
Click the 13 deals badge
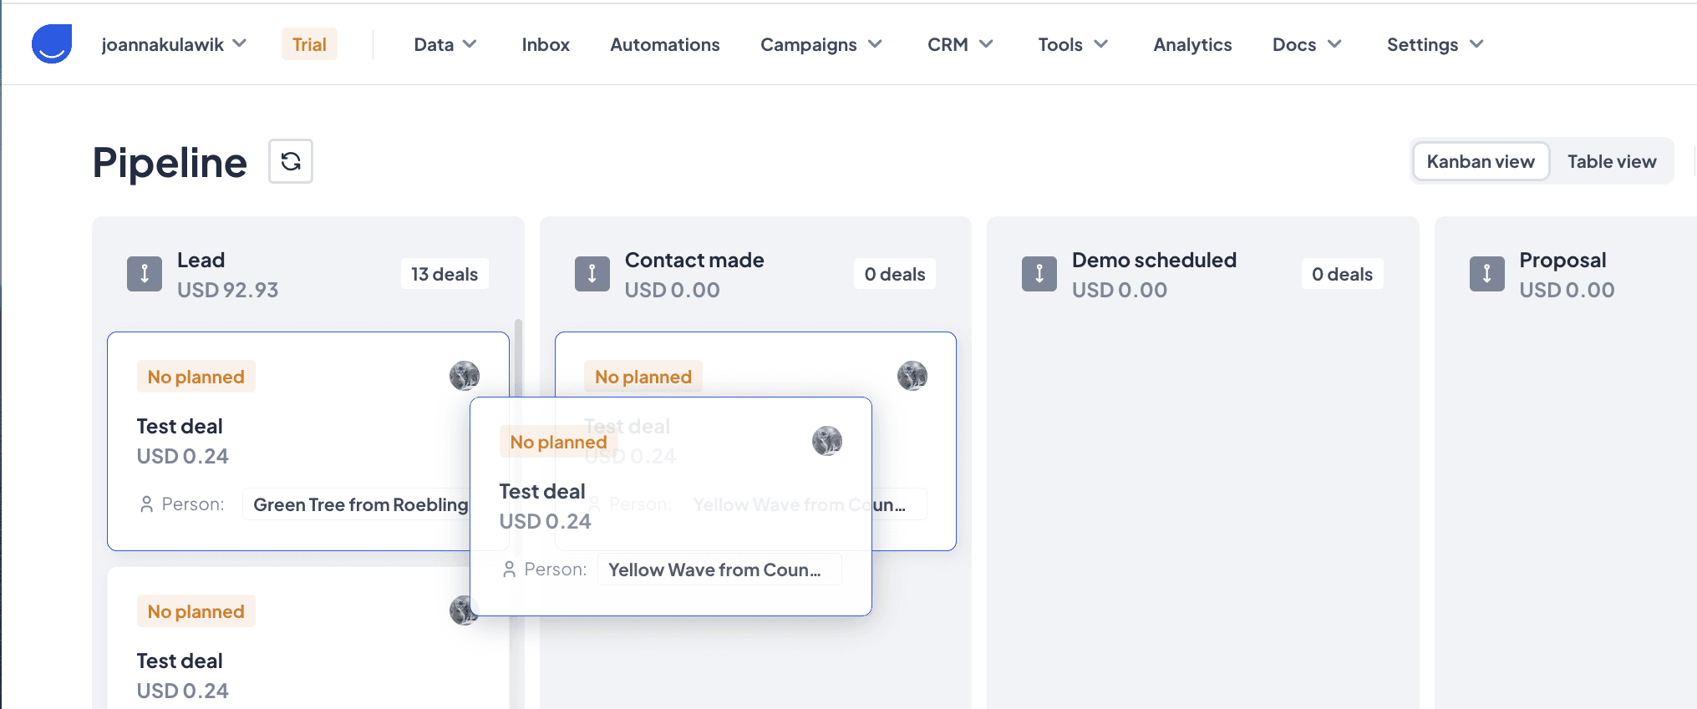445,274
